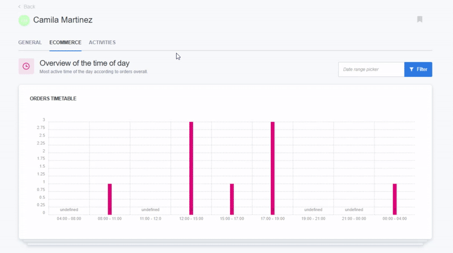453x253 pixels.
Task: Click the 19:00 - 21:00 axis label
Action: pos(313,219)
